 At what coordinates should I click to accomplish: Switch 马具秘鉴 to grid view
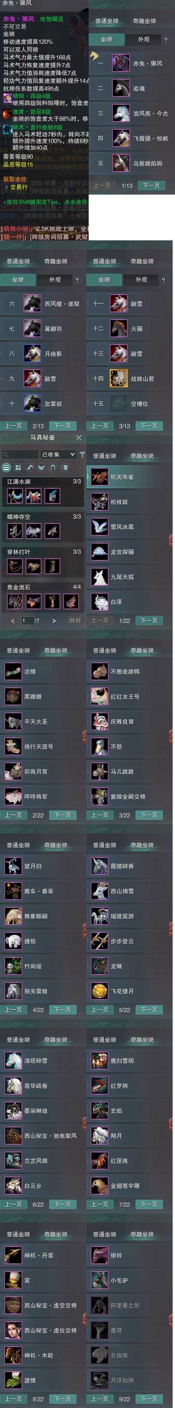click(x=18, y=467)
